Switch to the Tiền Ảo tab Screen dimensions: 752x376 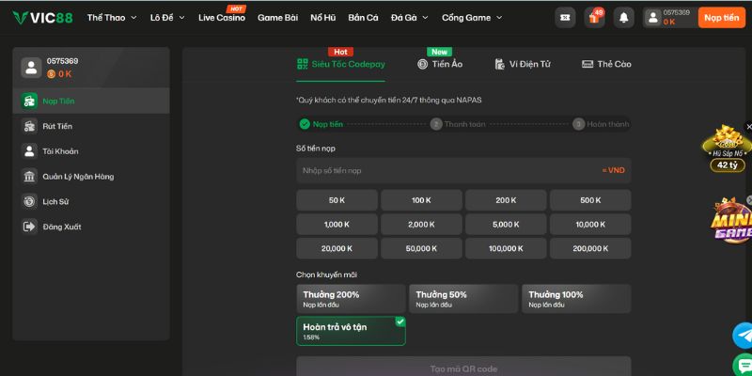pyautogui.click(x=440, y=64)
